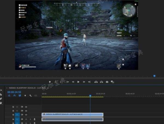Open caption track options in timeline
The image size is (164, 124).
[36, 95]
